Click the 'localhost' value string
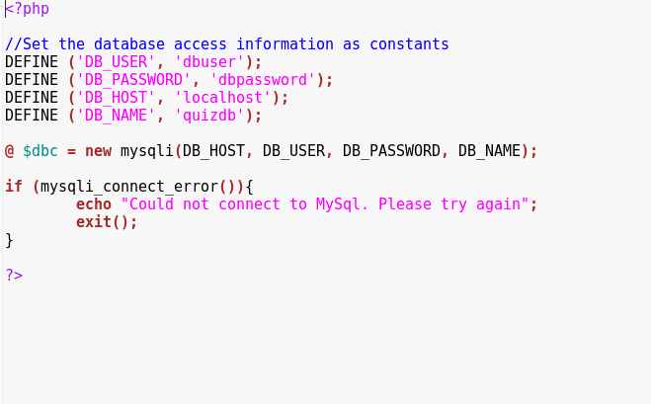This screenshot has height=404, width=651. [222, 98]
